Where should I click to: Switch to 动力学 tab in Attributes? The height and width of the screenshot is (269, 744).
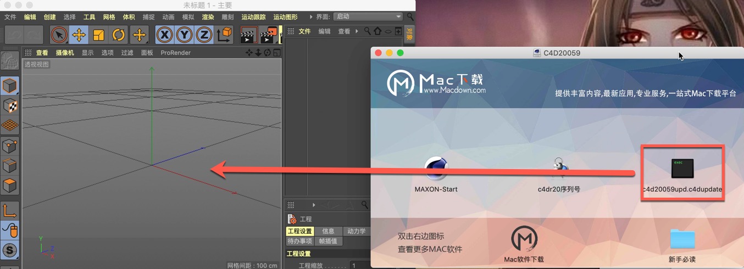click(356, 231)
